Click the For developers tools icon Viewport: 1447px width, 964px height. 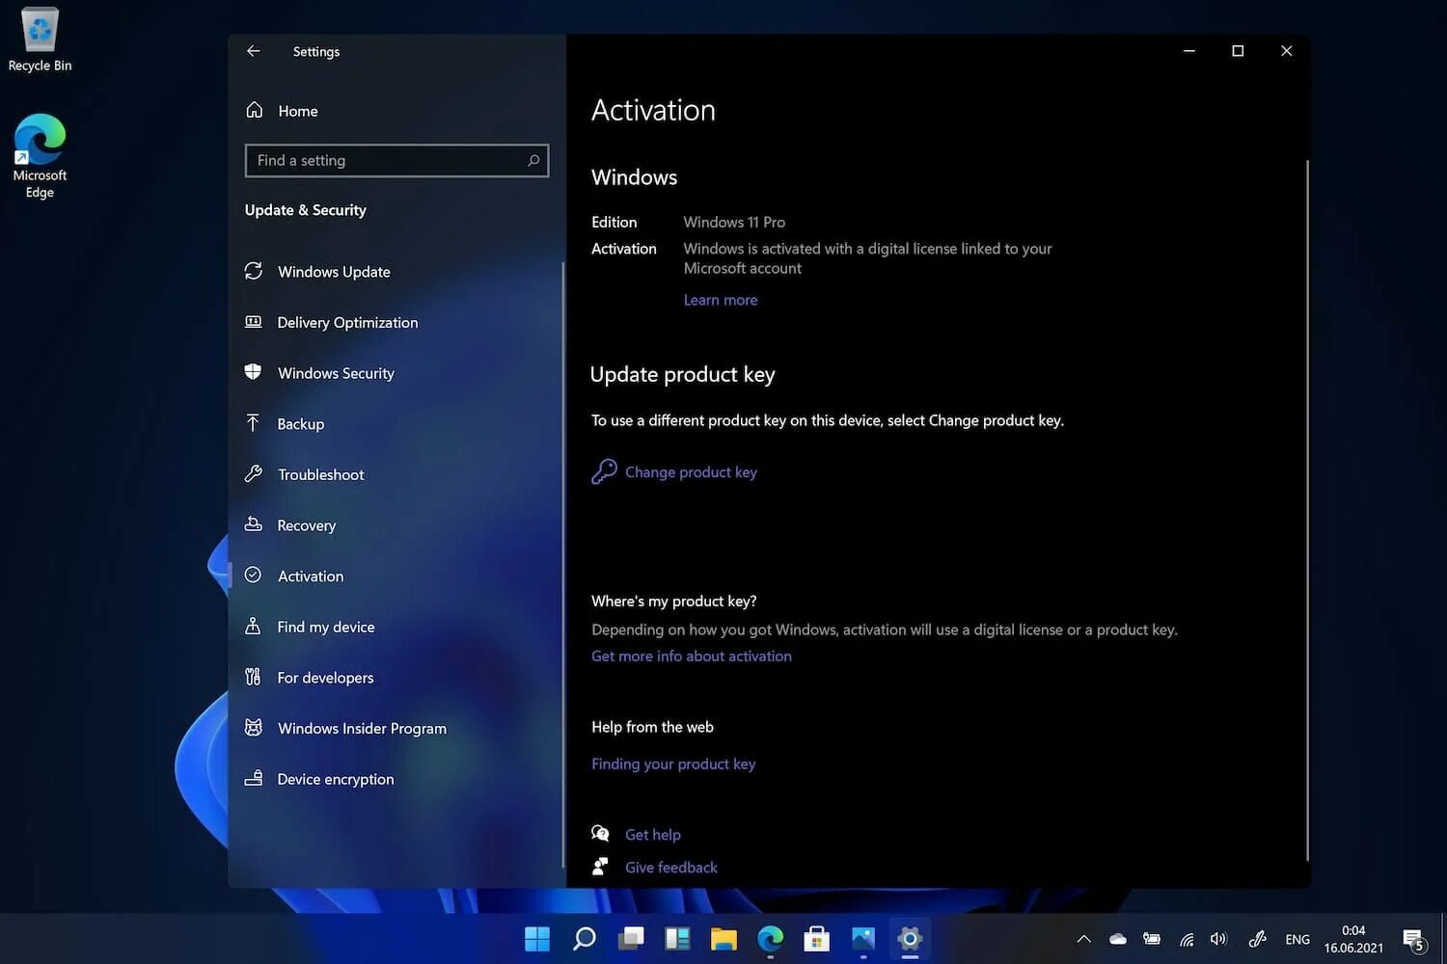[253, 677]
